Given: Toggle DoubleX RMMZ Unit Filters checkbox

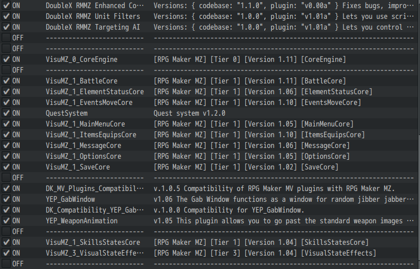Looking at the screenshot, I should tap(6, 16).
